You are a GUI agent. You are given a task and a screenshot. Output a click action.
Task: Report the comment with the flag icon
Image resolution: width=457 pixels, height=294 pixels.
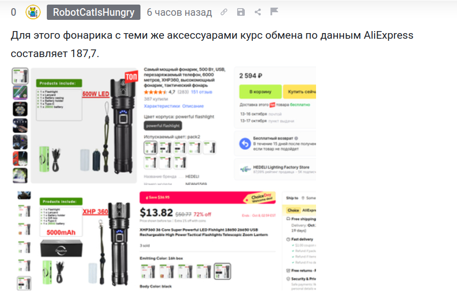coord(274,11)
